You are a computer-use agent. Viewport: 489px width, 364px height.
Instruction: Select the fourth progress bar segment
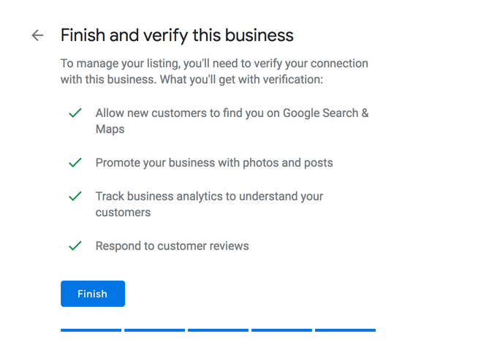tap(282, 330)
